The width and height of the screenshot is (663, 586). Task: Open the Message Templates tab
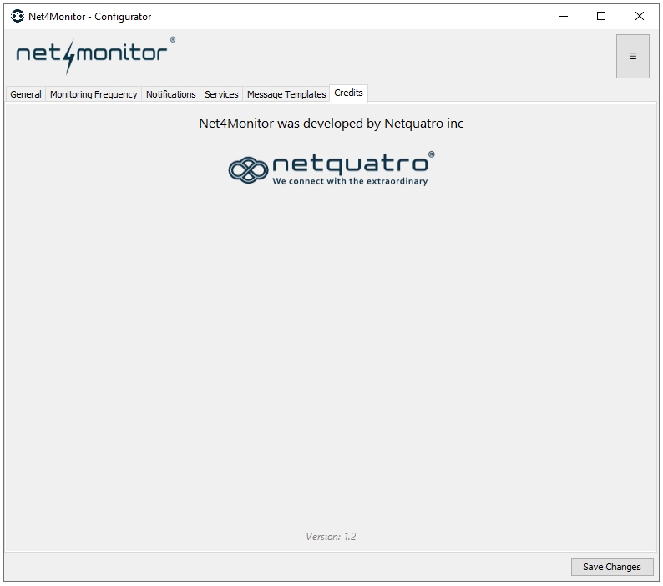tap(286, 94)
